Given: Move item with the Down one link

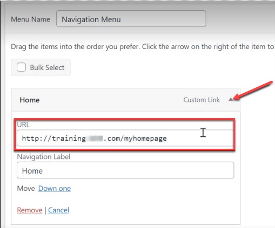Looking at the screenshot, I should tap(55, 189).
